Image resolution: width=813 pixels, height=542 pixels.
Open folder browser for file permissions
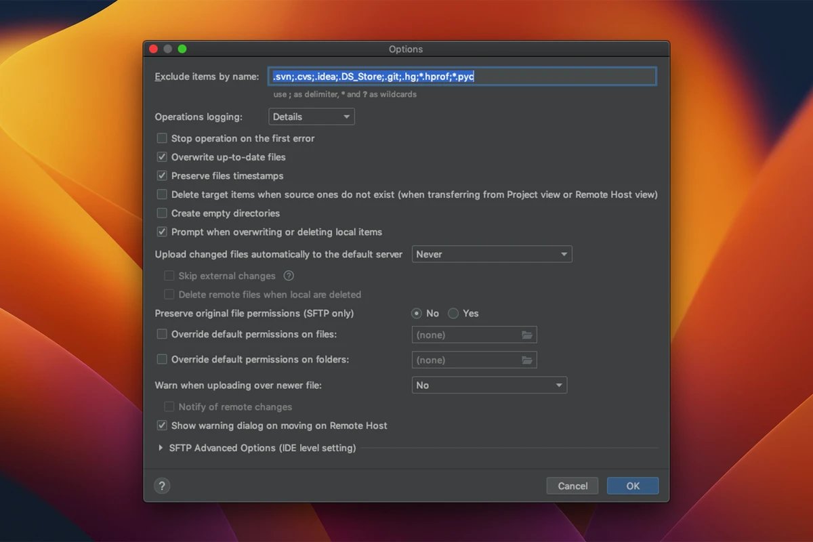pyautogui.click(x=527, y=335)
